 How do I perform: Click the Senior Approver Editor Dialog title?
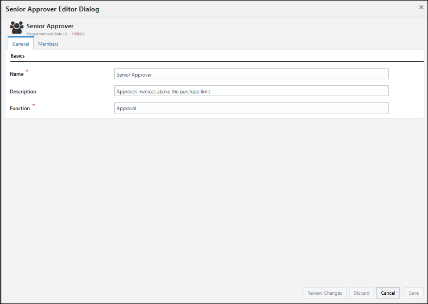coord(52,9)
